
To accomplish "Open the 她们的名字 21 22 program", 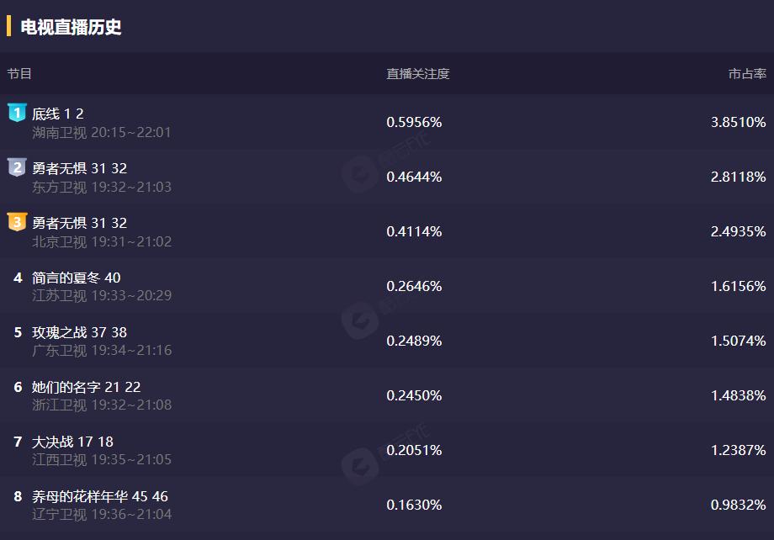I will pyautogui.click(x=86, y=387).
